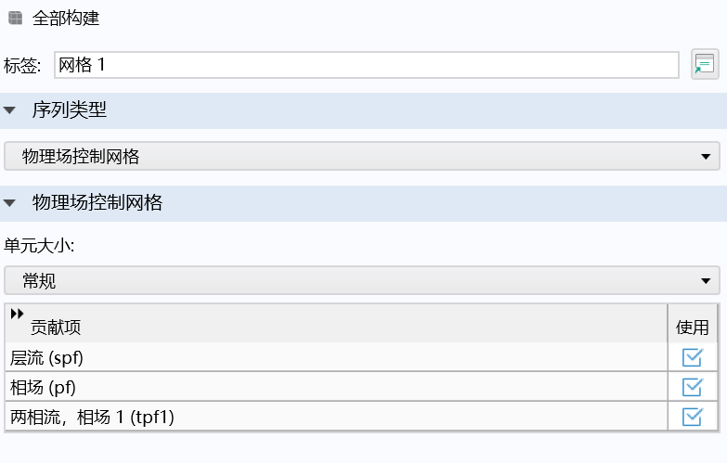
Task: Click the label rename icon beside 网格 1
Action: click(705, 64)
